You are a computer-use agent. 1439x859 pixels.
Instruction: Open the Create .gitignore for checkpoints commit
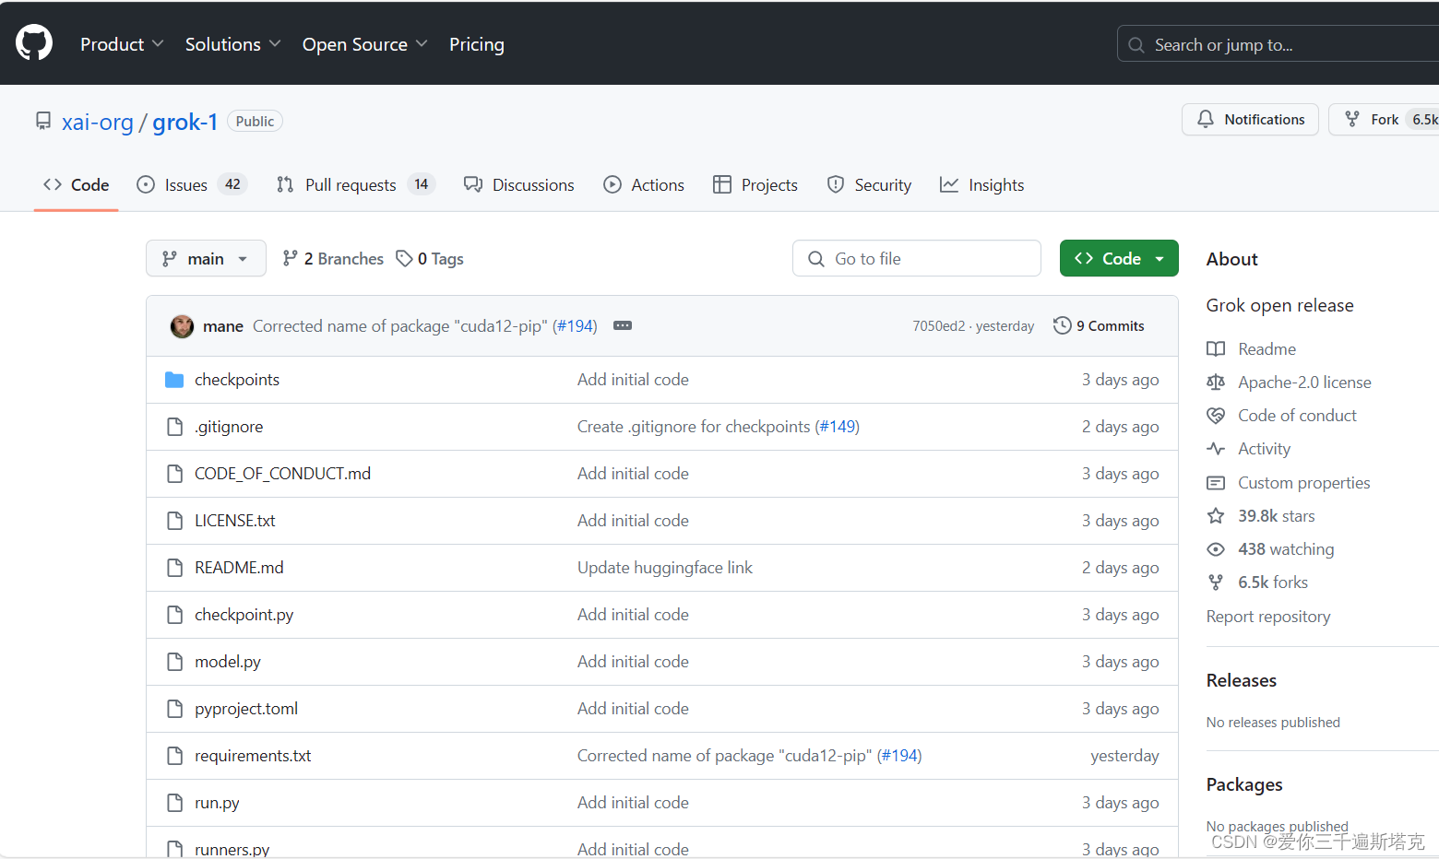694,427
